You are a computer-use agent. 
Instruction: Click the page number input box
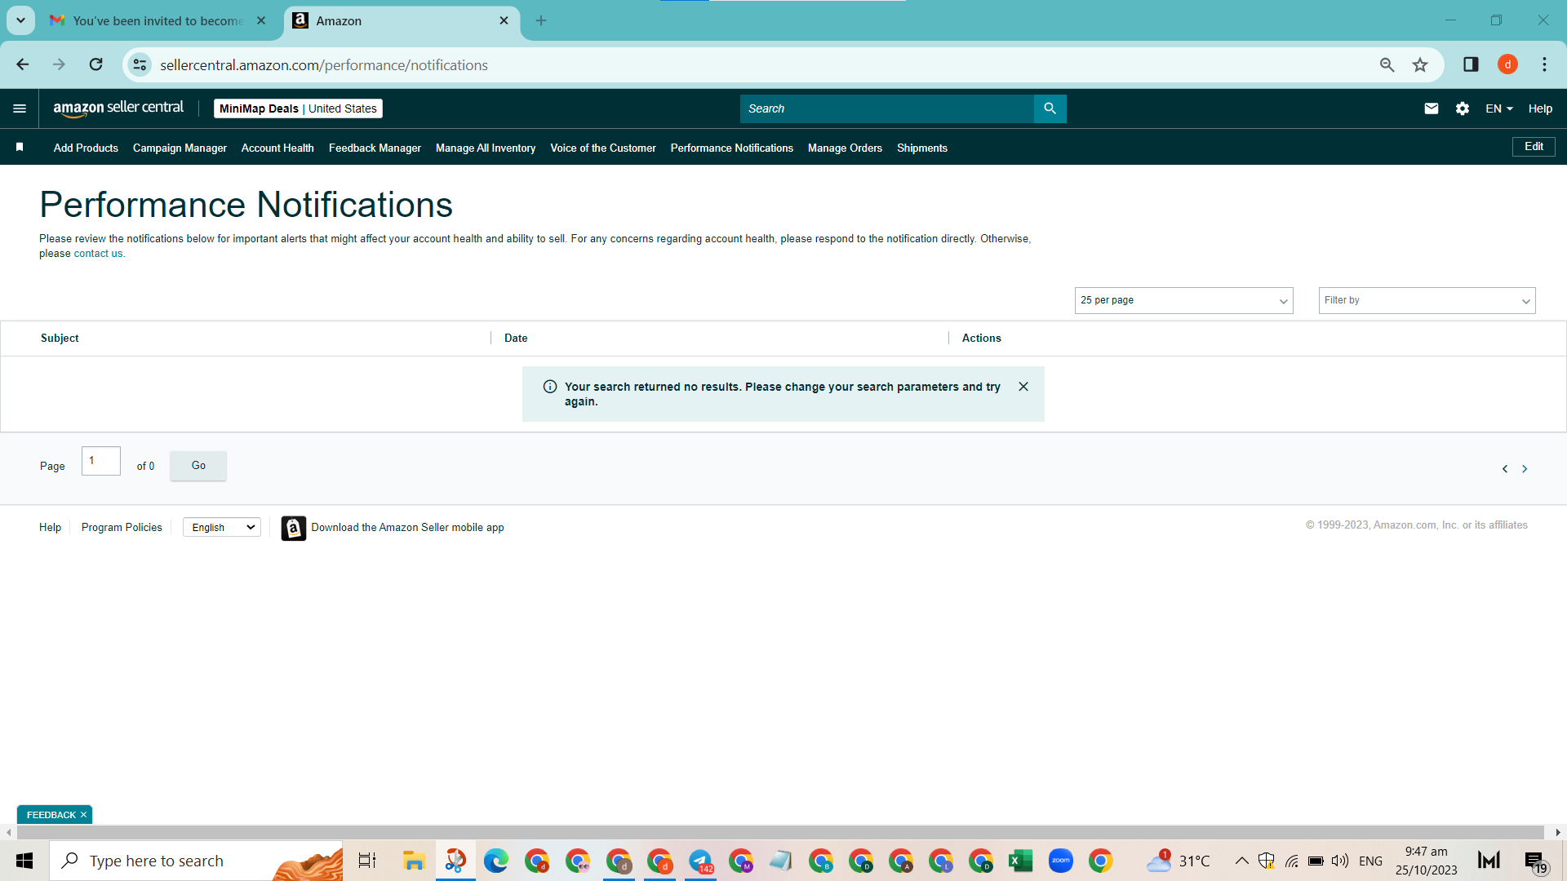pos(101,461)
